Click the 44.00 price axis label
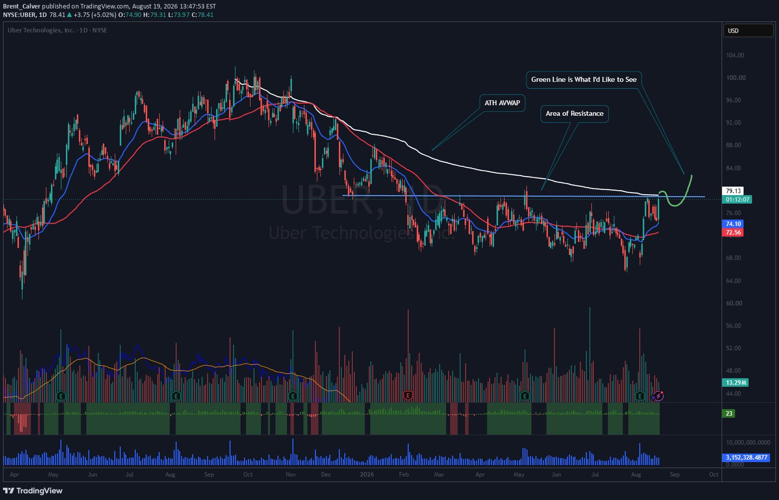Screen dimensions: 779x500 coord(734,394)
